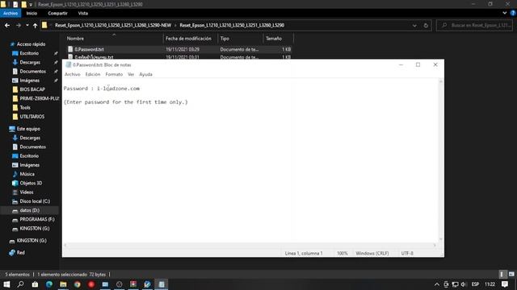
Task: Go up one folder level
Action: point(35,25)
